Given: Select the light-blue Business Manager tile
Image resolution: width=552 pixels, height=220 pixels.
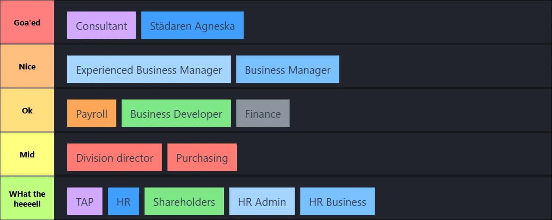Looking at the screenshot, I should click(x=288, y=69).
